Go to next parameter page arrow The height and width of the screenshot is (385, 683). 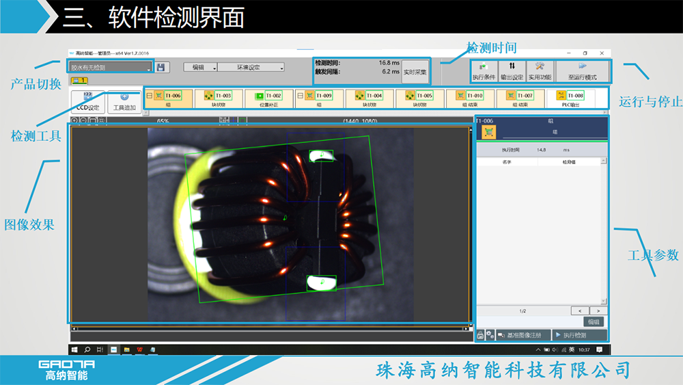coord(594,310)
